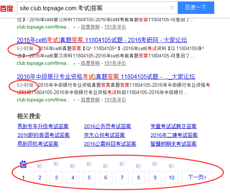Click the paw icon above page 2

(x=40, y=166)
